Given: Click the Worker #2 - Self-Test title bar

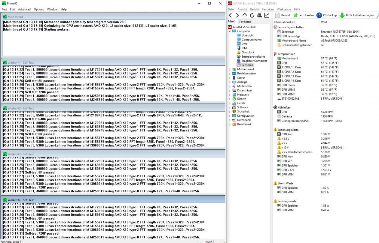Looking at the screenshot, I should (x=114, y=108).
